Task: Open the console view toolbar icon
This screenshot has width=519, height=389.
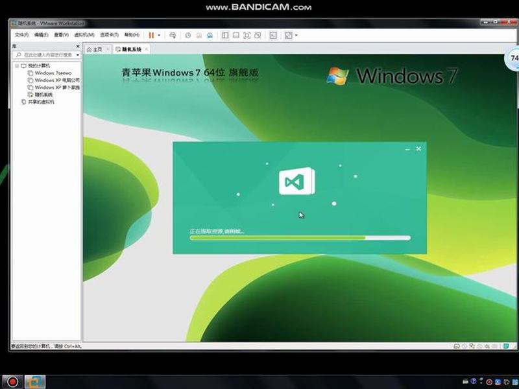Action: (x=273, y=35)
